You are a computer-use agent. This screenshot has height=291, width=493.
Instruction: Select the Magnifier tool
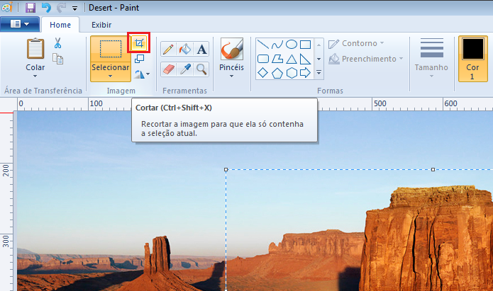201,69
